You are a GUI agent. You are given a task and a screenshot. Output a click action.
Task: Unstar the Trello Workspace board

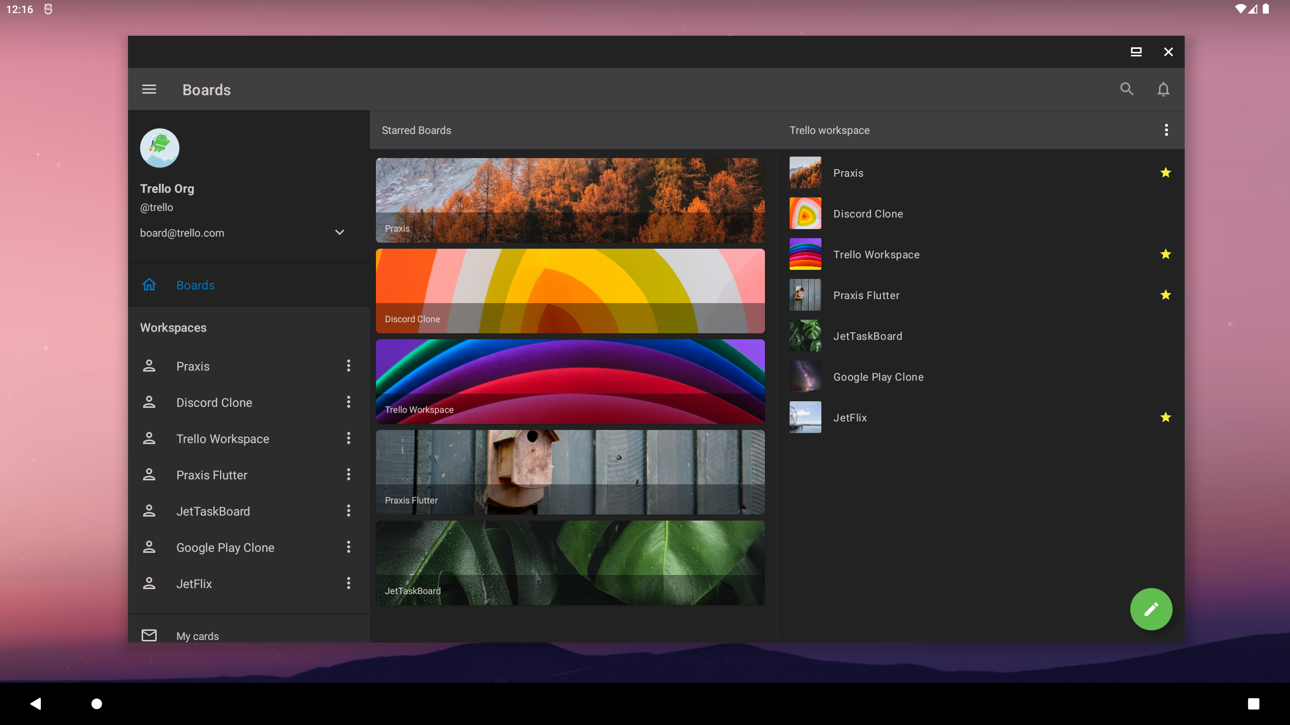pyautogui.click(x=1166, y=254)
